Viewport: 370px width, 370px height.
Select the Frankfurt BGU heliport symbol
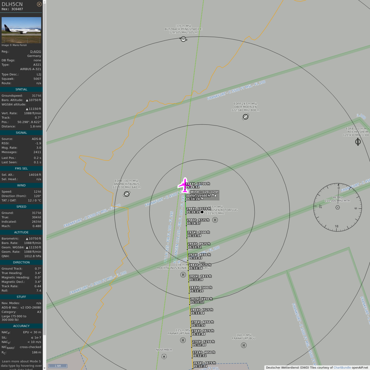pos(244,345)
